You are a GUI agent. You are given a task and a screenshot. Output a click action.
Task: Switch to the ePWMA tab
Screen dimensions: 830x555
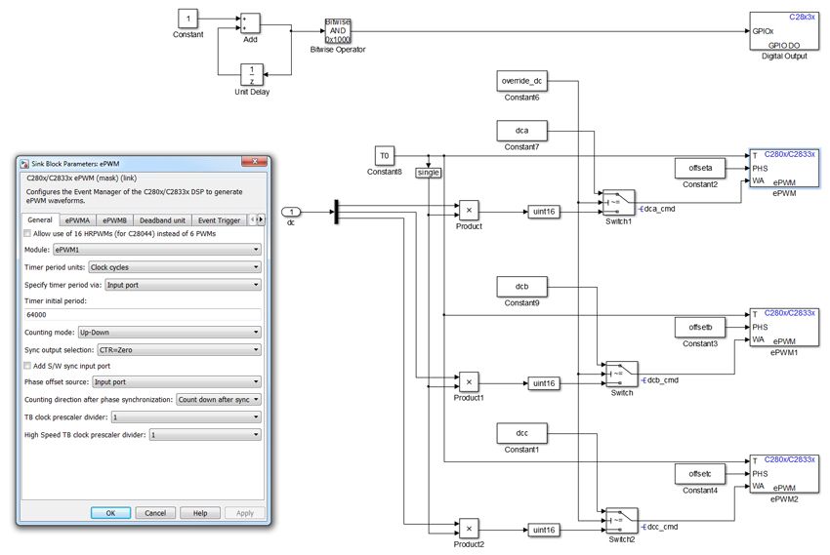[x=79, y=220]
